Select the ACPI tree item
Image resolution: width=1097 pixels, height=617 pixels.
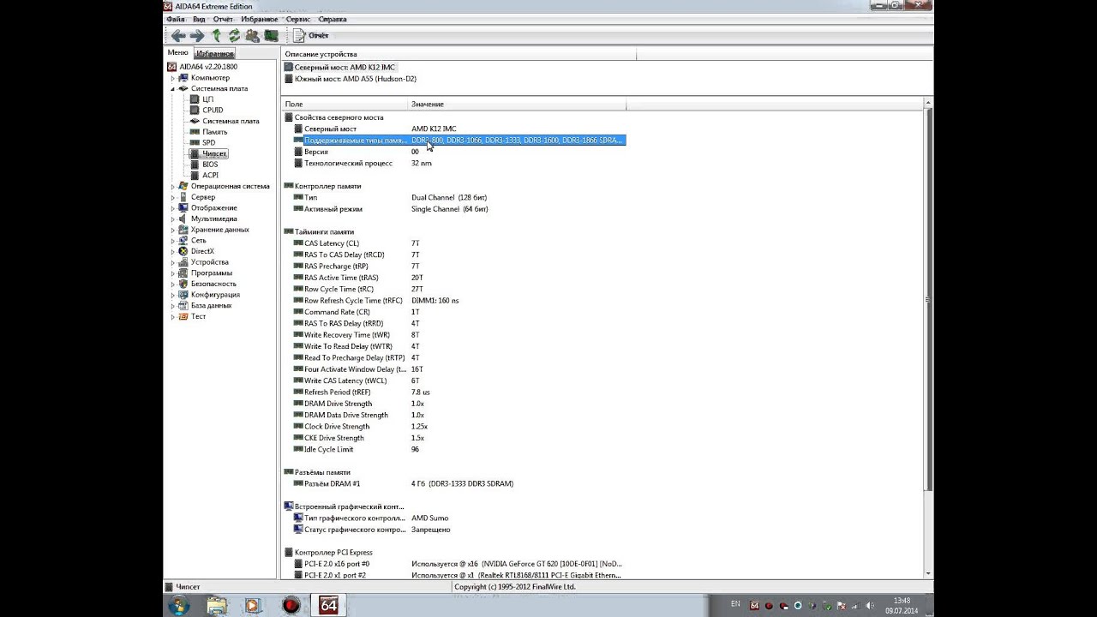tap(210, 175)
